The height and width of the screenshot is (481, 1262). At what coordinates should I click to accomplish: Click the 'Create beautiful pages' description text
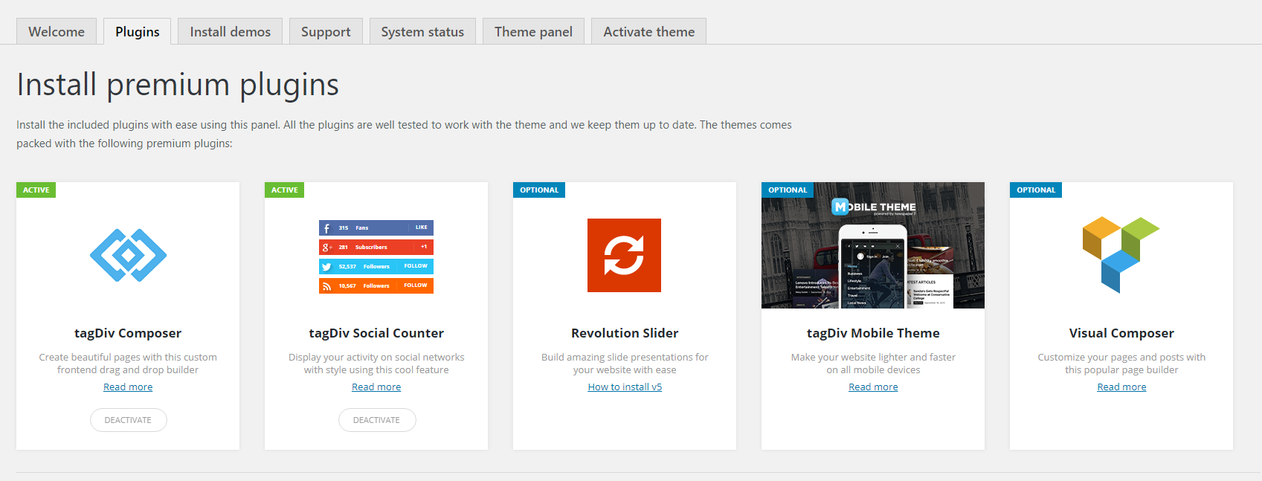(128, 364)
